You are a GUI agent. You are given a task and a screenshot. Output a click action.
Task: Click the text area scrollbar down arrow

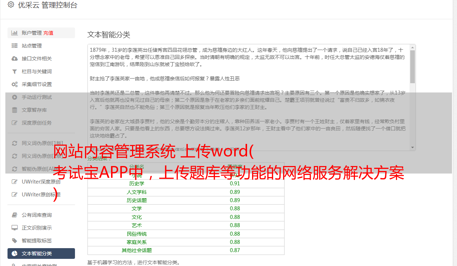tap(412, 147)
